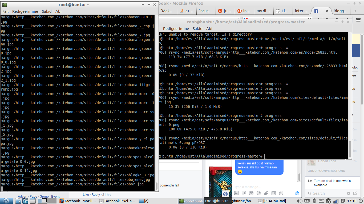Open the Advert link at page bottom

[23, 197]
